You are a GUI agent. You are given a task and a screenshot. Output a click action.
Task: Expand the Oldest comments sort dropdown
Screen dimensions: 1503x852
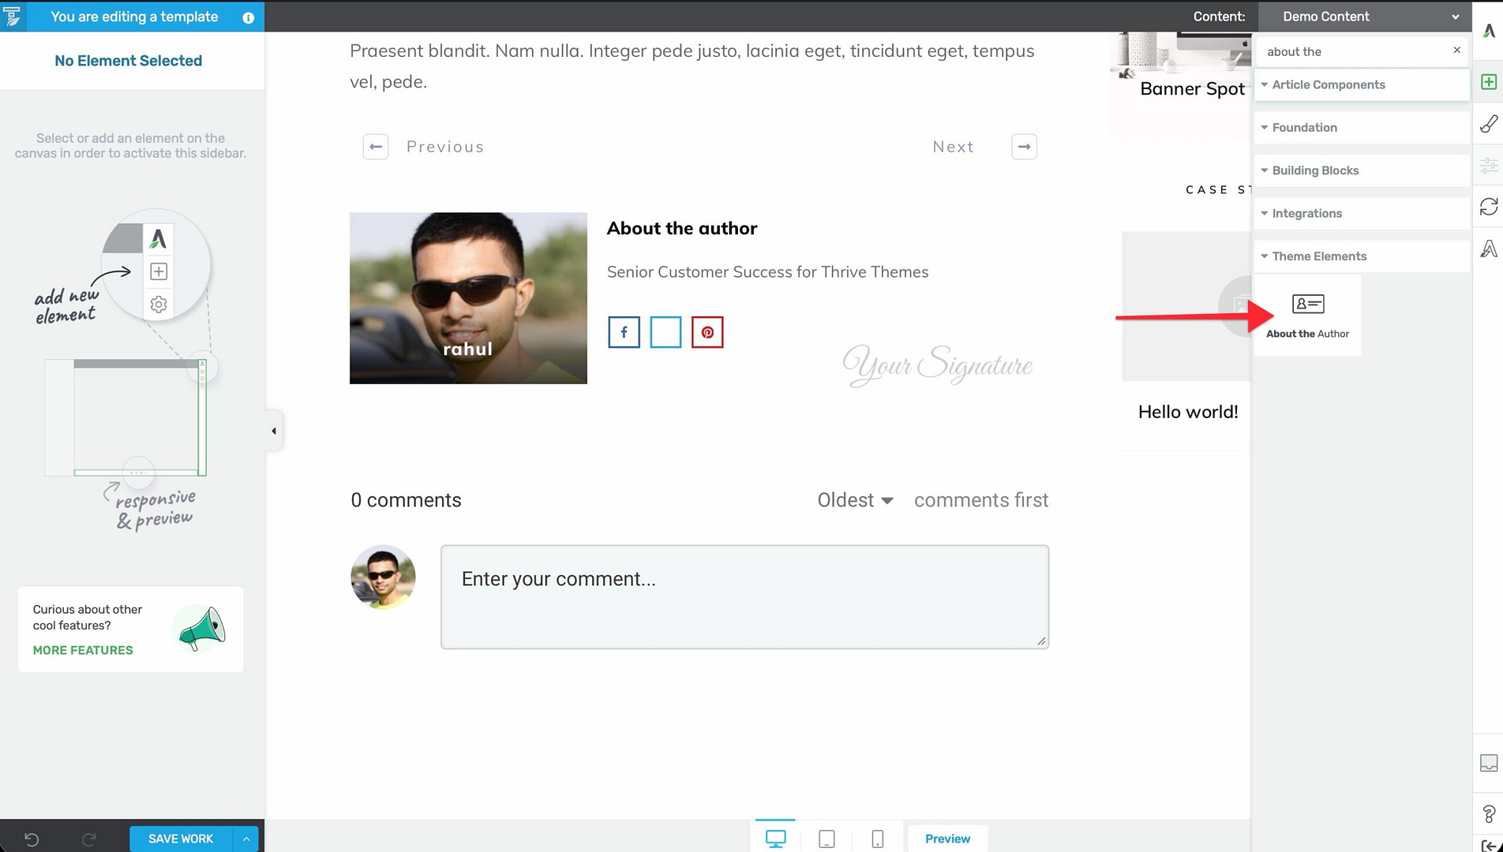[x=855, y=500]
